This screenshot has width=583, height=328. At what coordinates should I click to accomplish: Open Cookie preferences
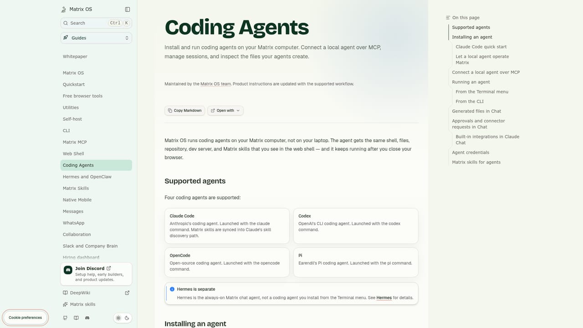coord(25,318)
